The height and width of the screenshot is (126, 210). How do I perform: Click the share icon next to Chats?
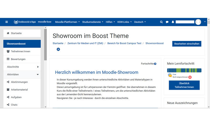click(8, 104)
